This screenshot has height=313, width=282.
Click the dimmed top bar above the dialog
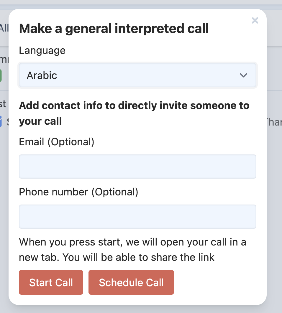[x=141, y=4]
